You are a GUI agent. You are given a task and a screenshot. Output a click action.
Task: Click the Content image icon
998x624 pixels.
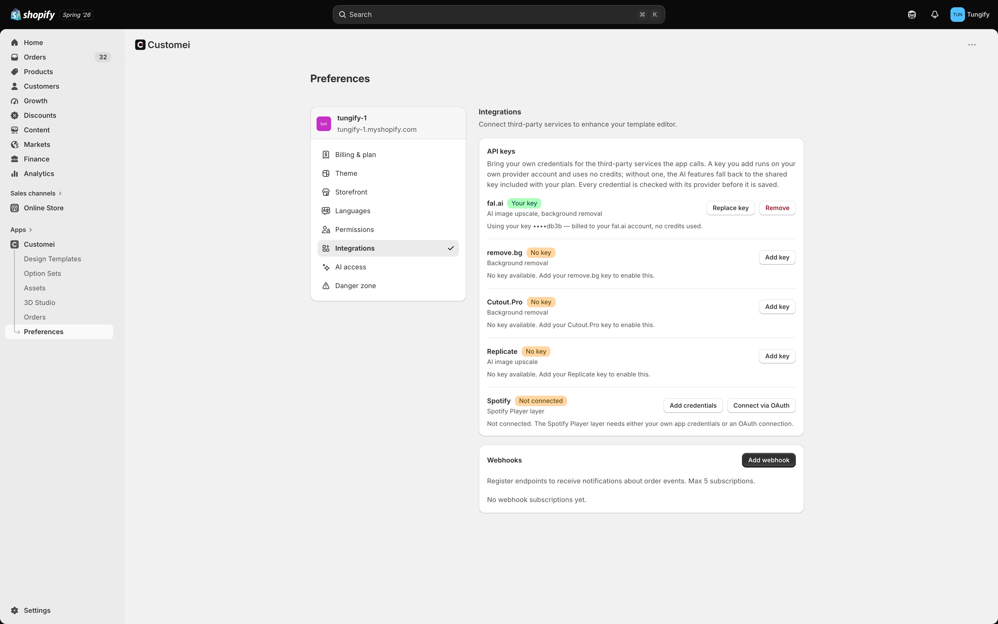tap(15, 130)
